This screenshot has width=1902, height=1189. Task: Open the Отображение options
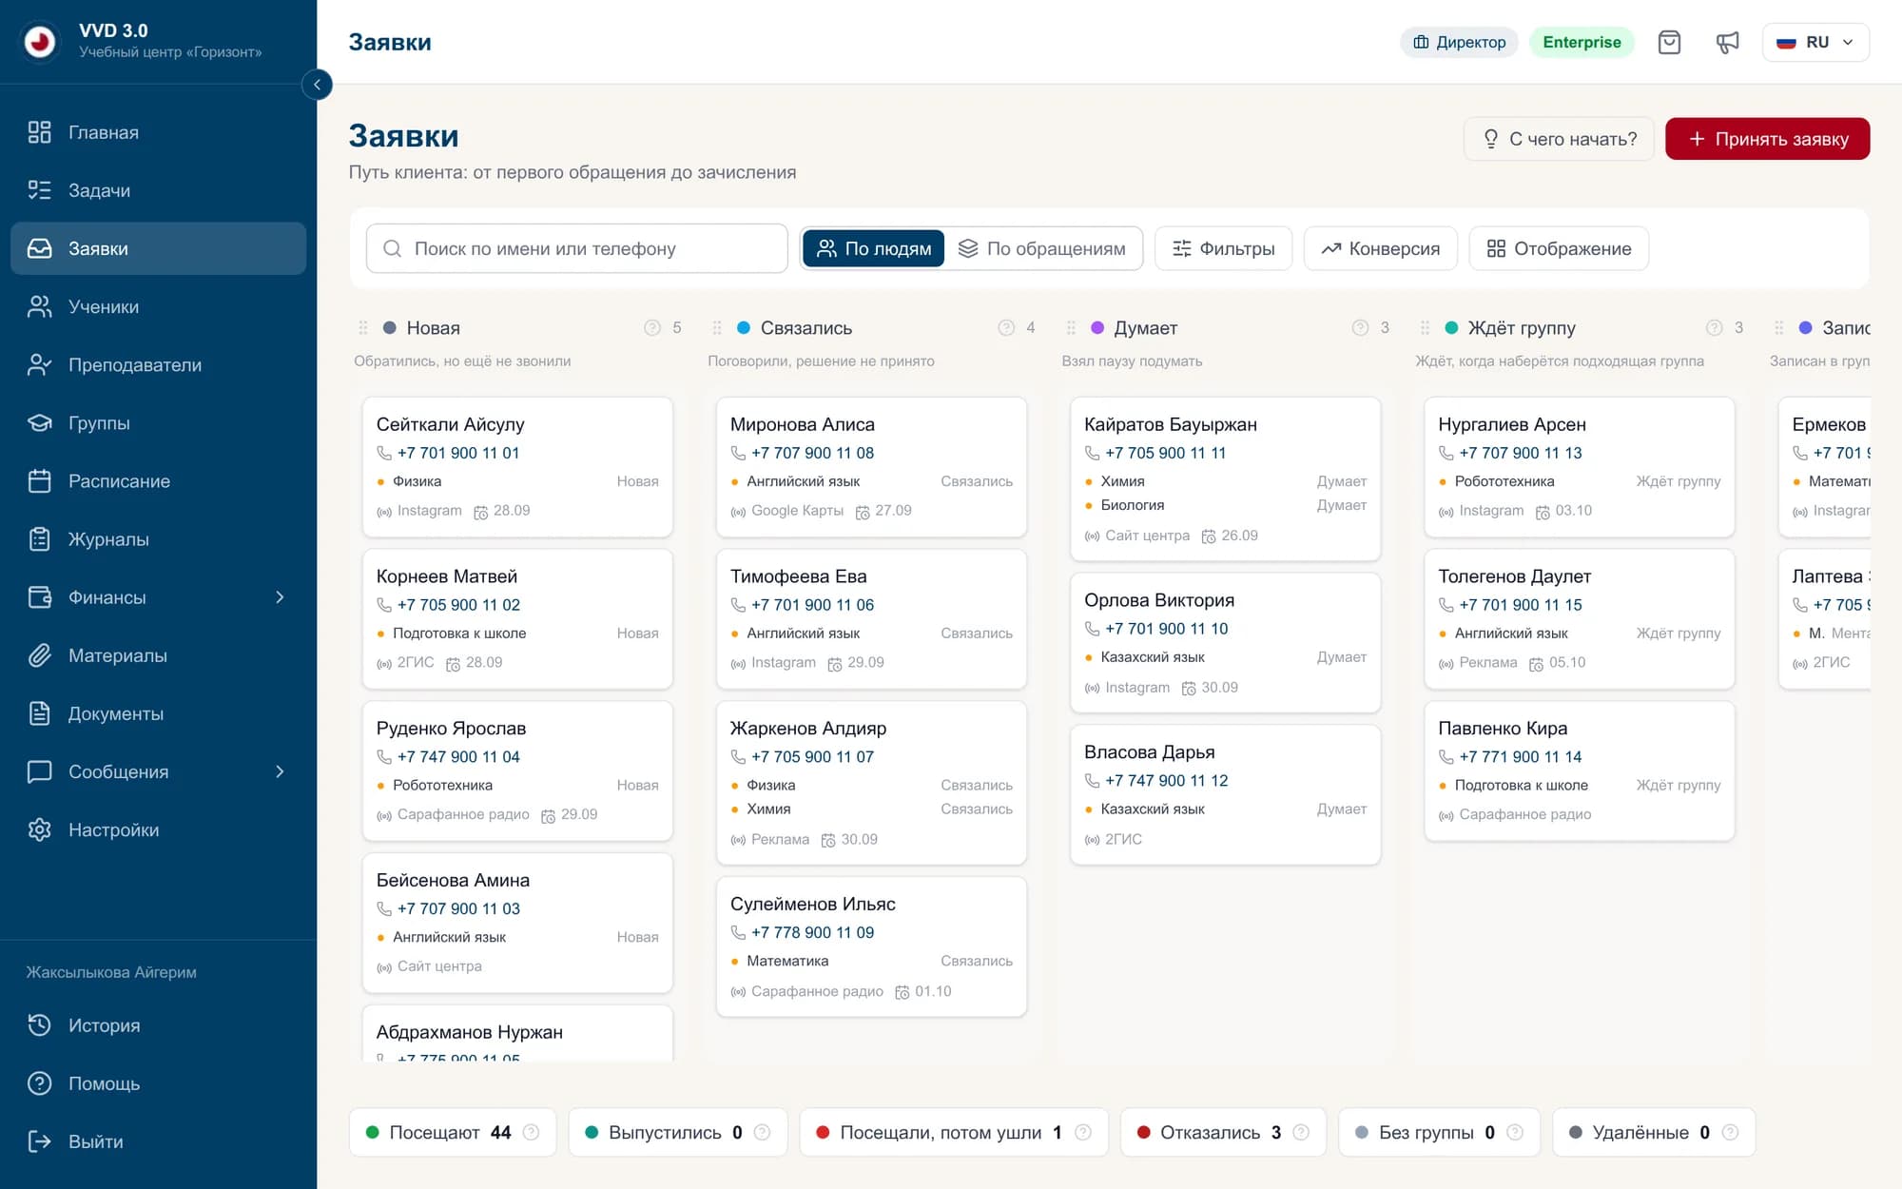[x=1559, y=248]
